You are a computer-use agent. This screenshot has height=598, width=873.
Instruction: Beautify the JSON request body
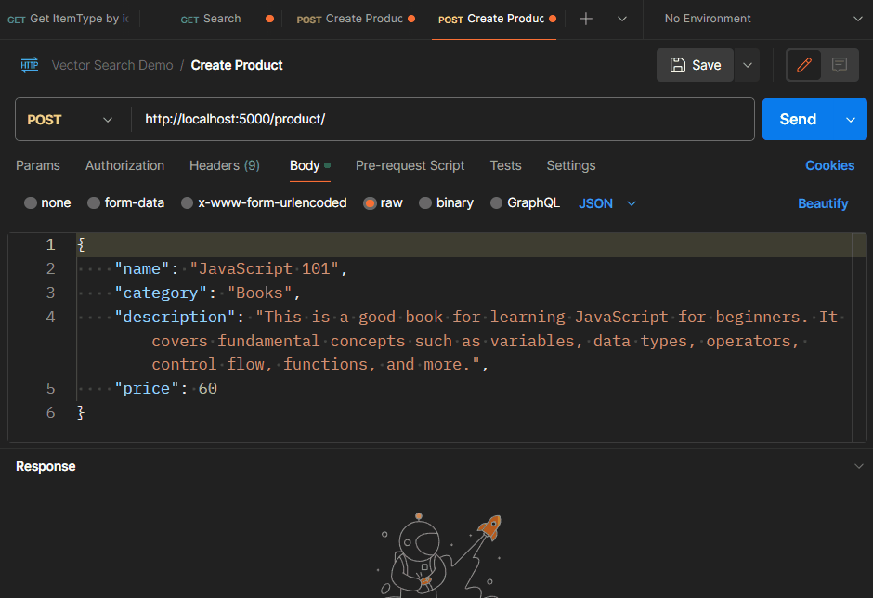823,202
